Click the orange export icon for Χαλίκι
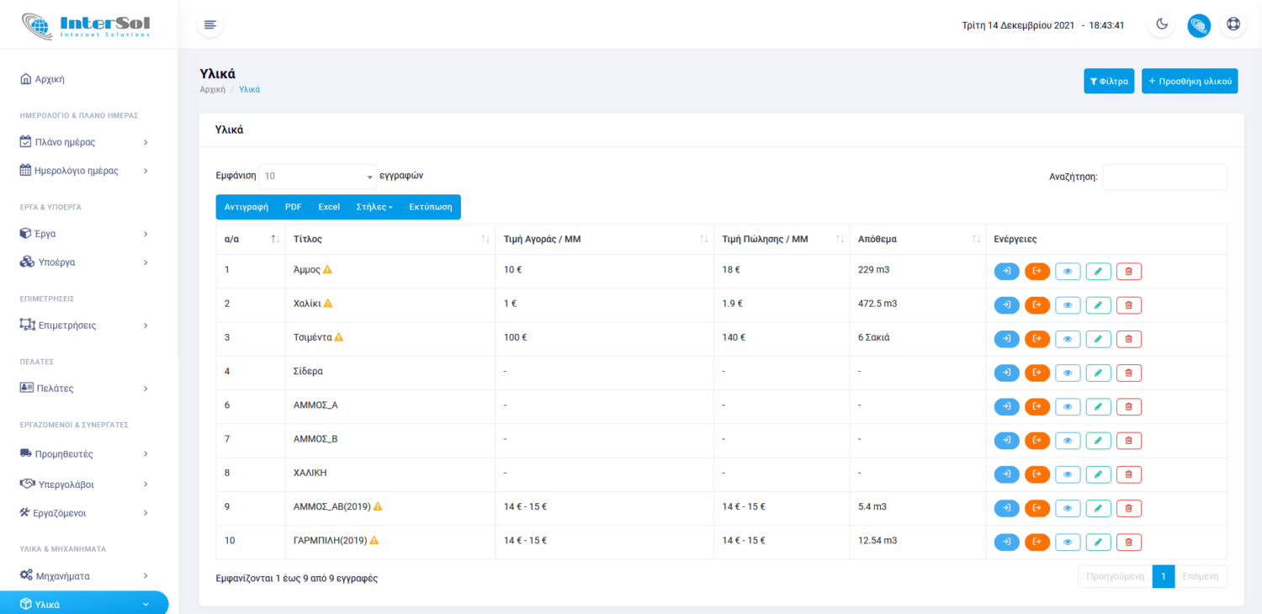The width and height of the screenshot is (1262, 614). (1037, 304)
